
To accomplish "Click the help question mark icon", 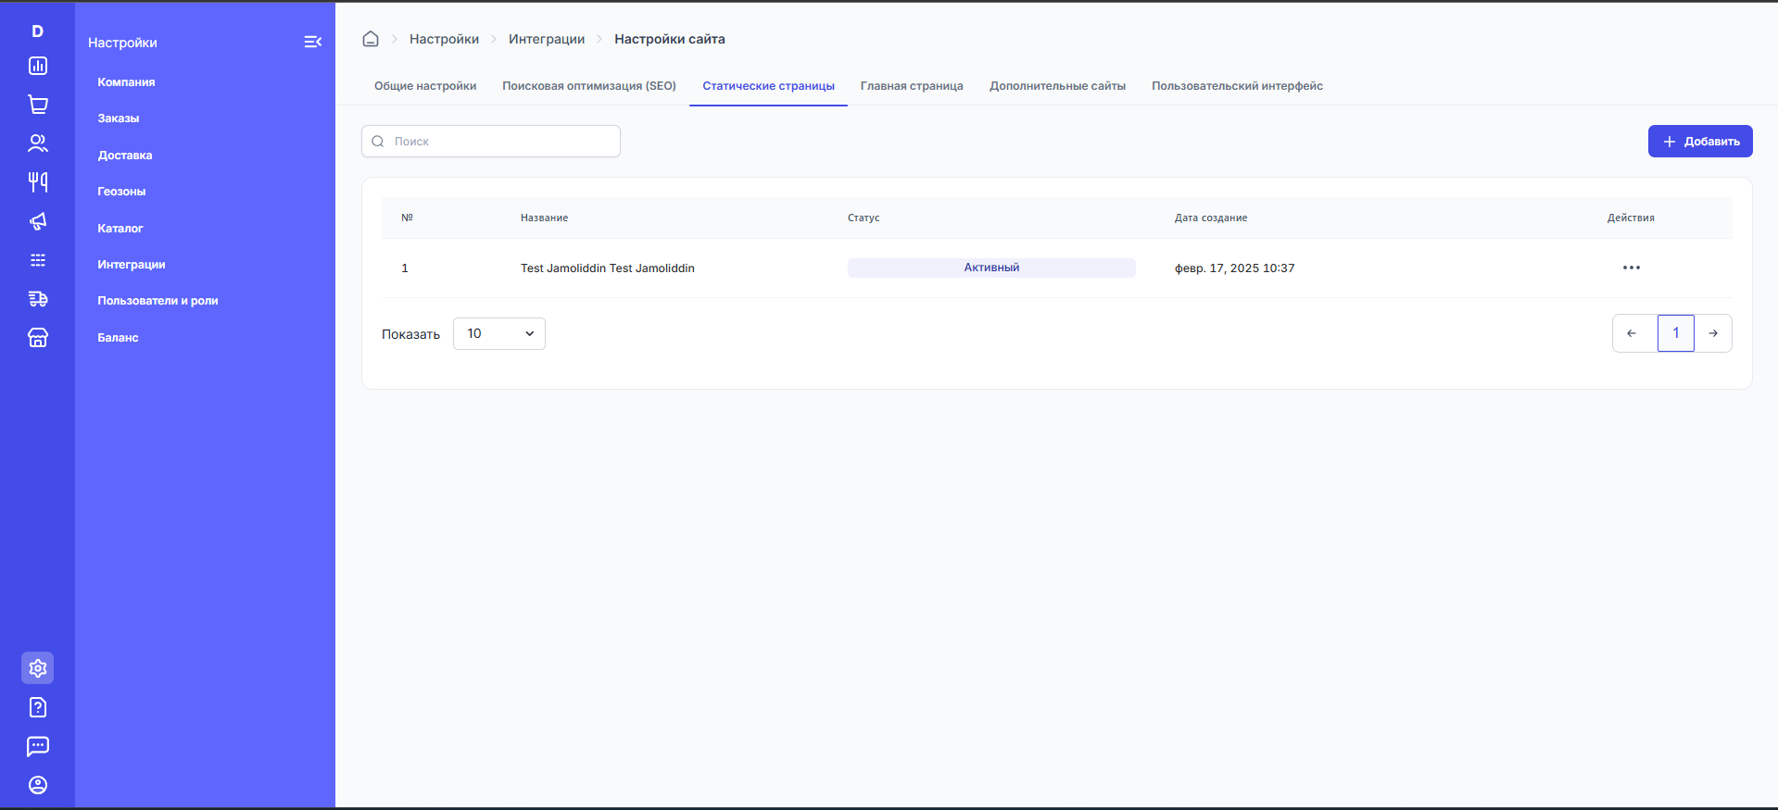I will (x=38, y=707).
